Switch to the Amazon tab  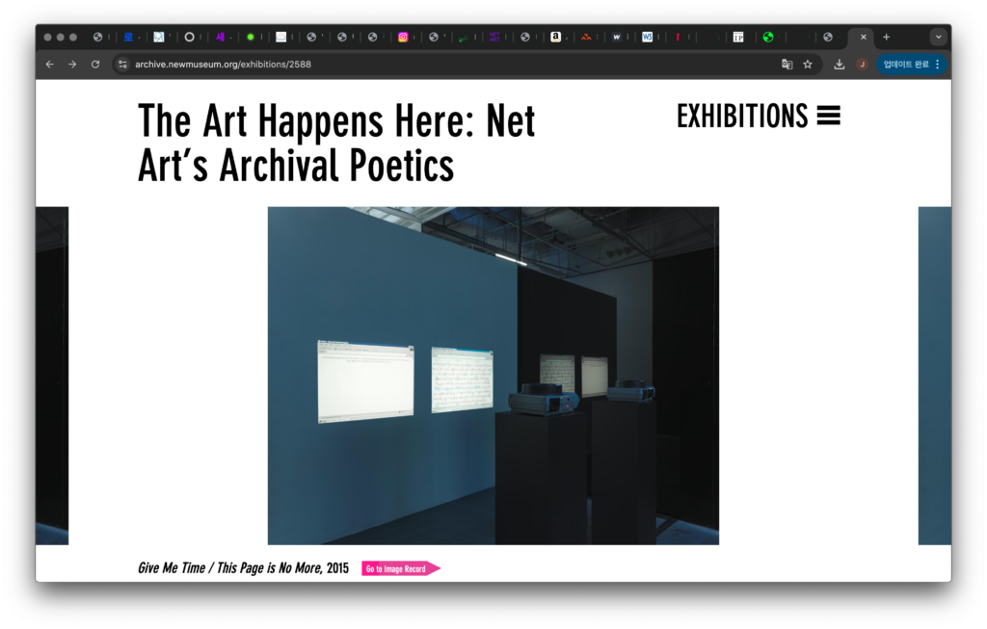(555, 37)
